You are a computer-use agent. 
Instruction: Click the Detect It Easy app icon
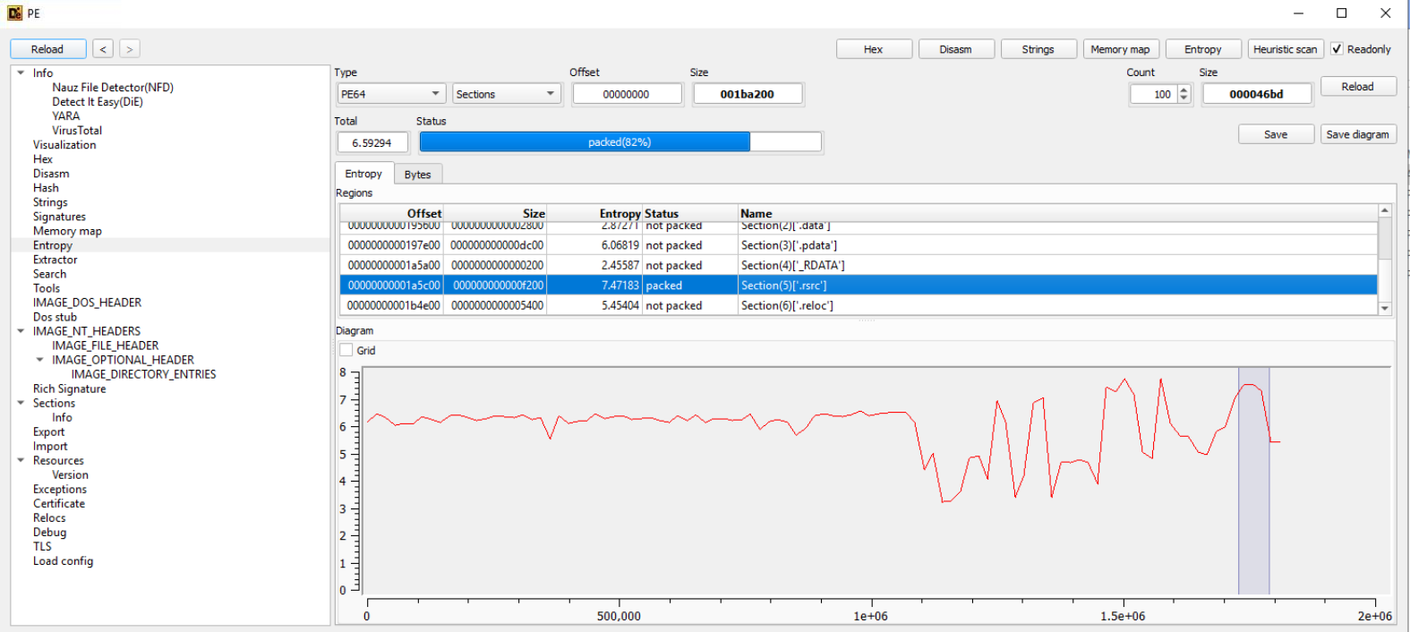(14, 13)
